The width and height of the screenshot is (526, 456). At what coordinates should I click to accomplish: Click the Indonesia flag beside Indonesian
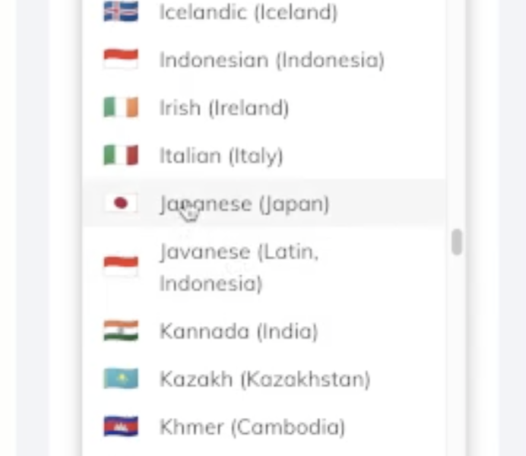click(x=120, y=60)
